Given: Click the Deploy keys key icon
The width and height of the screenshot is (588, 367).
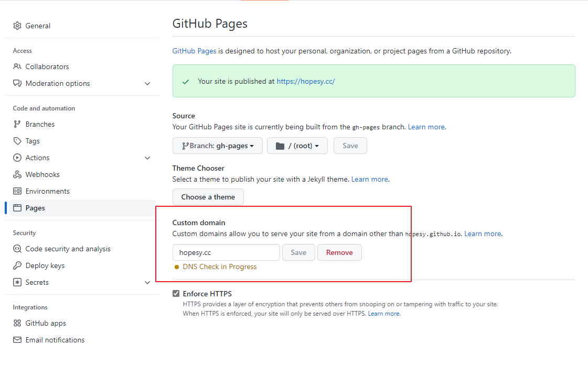Looking at the screenshot, I should tap(17, 265).
